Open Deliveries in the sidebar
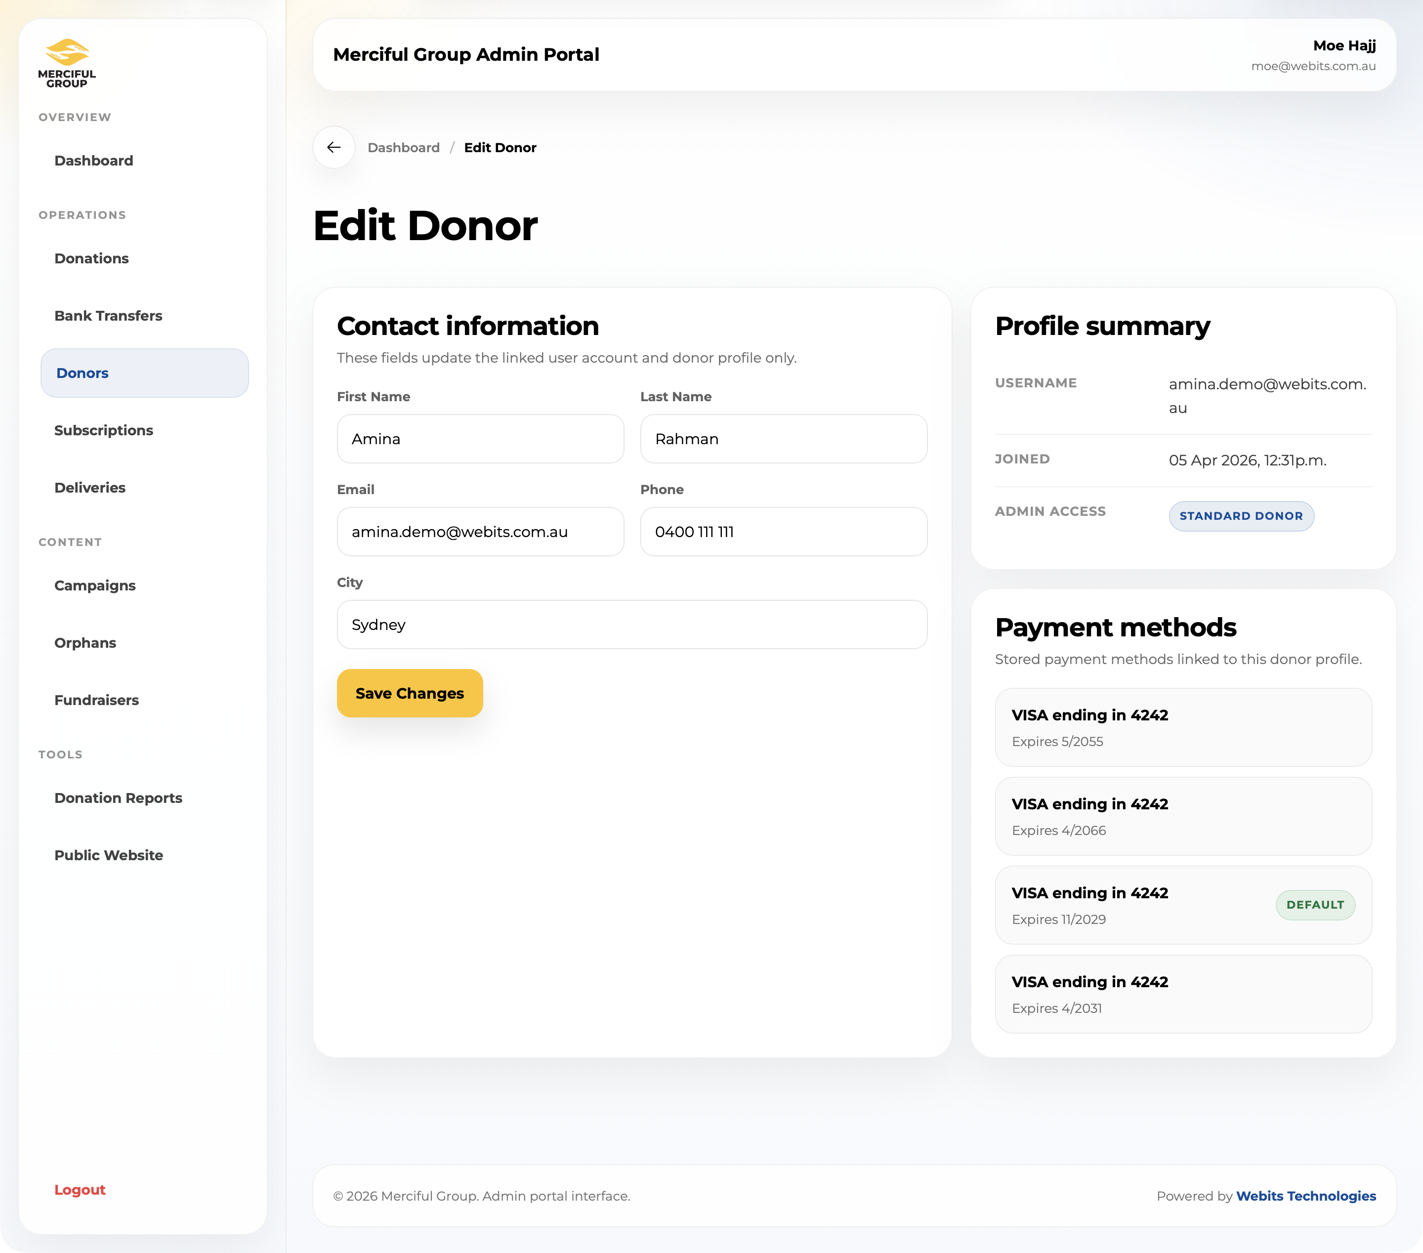 pyautogui.click(x=90, y=488)
